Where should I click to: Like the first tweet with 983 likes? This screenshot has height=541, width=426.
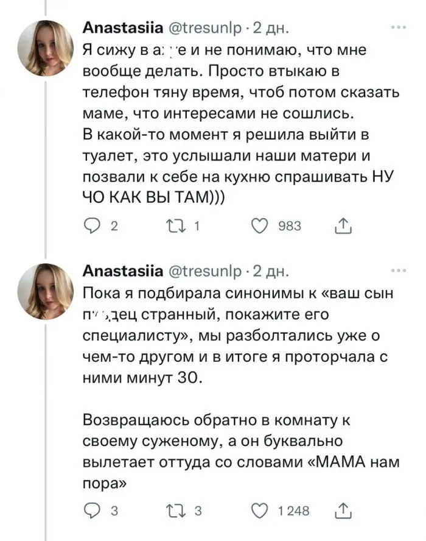(x=260, y=225)
